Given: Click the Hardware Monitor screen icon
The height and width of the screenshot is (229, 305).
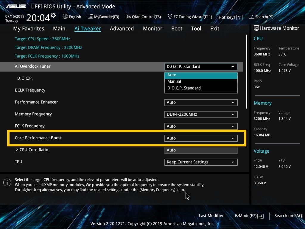Looking at the screenshot, I should [256, 28].
